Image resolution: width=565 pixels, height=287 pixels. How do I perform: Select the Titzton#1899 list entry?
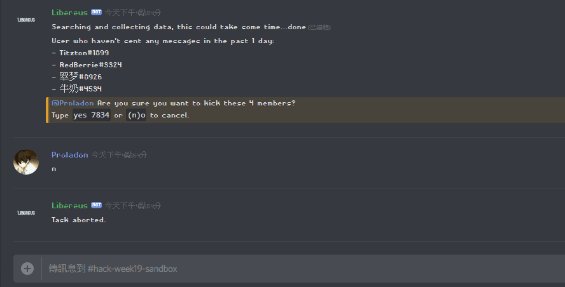tap(80, 53)
